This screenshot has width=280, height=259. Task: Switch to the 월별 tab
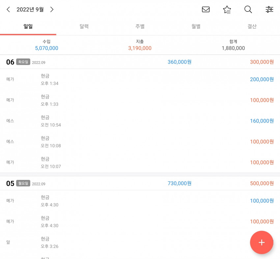(x=196, y=26)
